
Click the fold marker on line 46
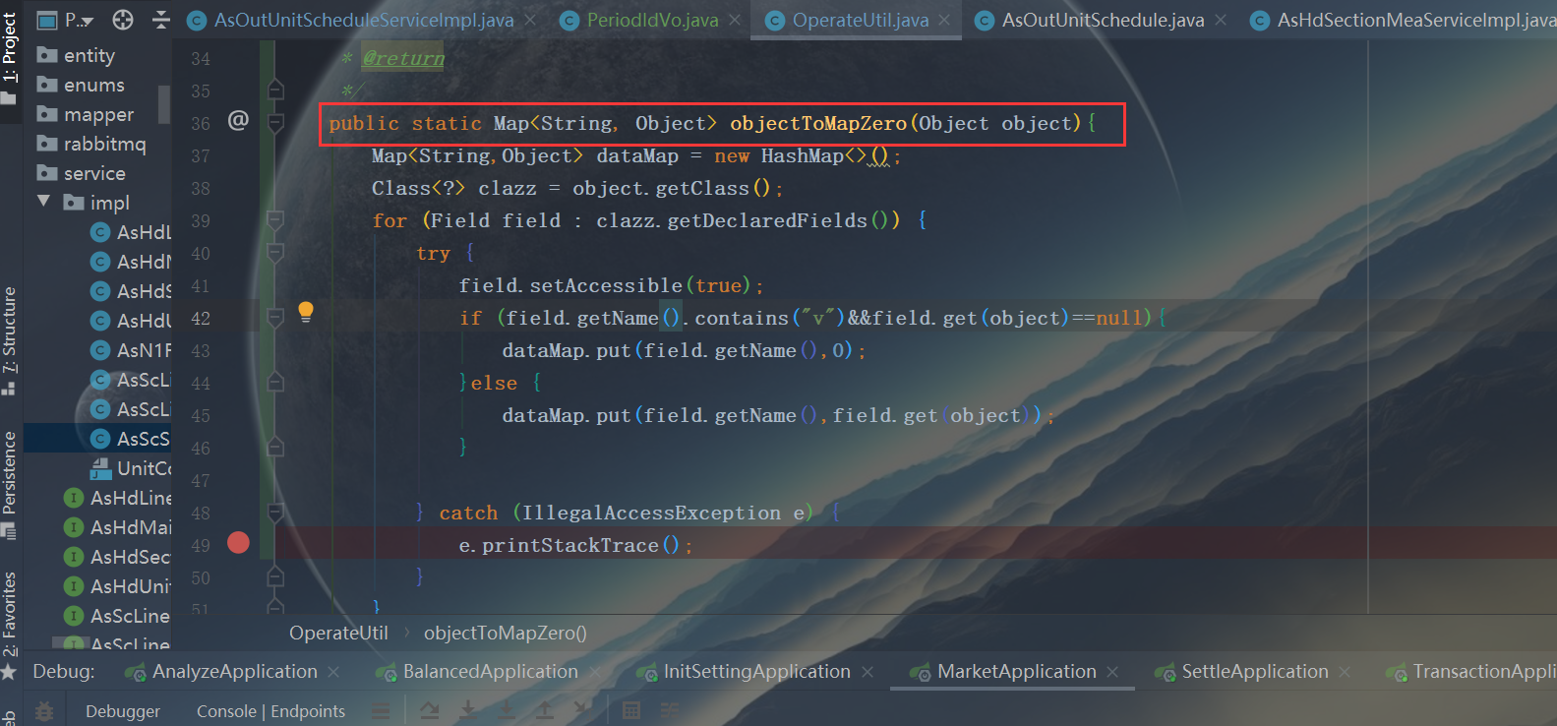(275, 448)
